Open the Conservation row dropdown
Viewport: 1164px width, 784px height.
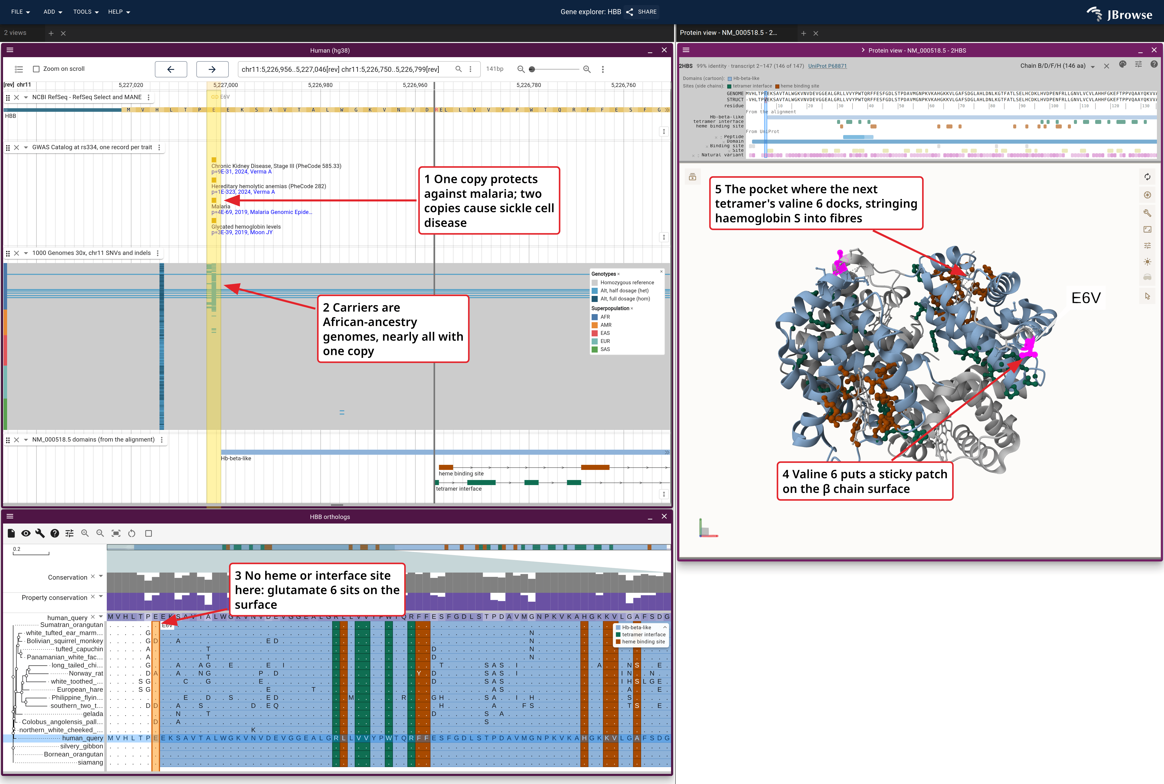click(101, 577)
